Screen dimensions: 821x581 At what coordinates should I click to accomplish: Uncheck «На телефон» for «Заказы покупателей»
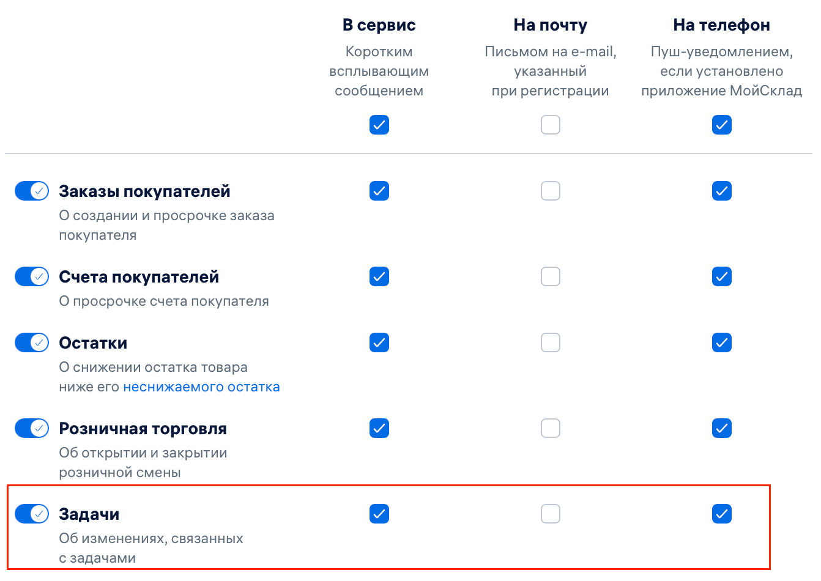pos(722,191)
